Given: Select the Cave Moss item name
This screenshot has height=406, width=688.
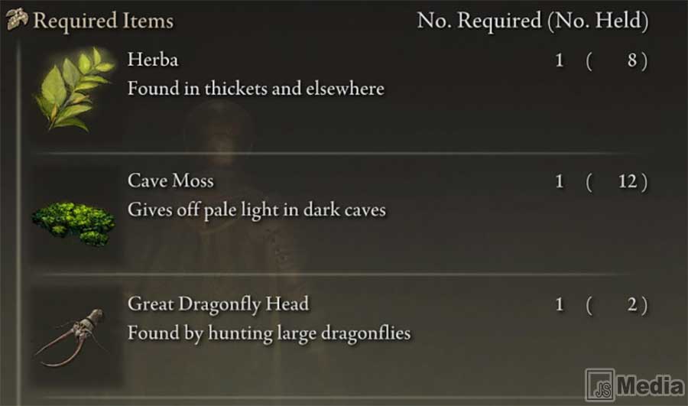Looking at the screenshot, I should click(x=170, y=181).
